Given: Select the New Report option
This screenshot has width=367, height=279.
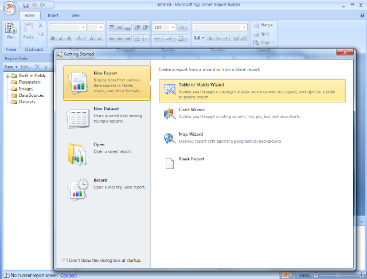Looking at the screenshot, I should click(107, 83).
